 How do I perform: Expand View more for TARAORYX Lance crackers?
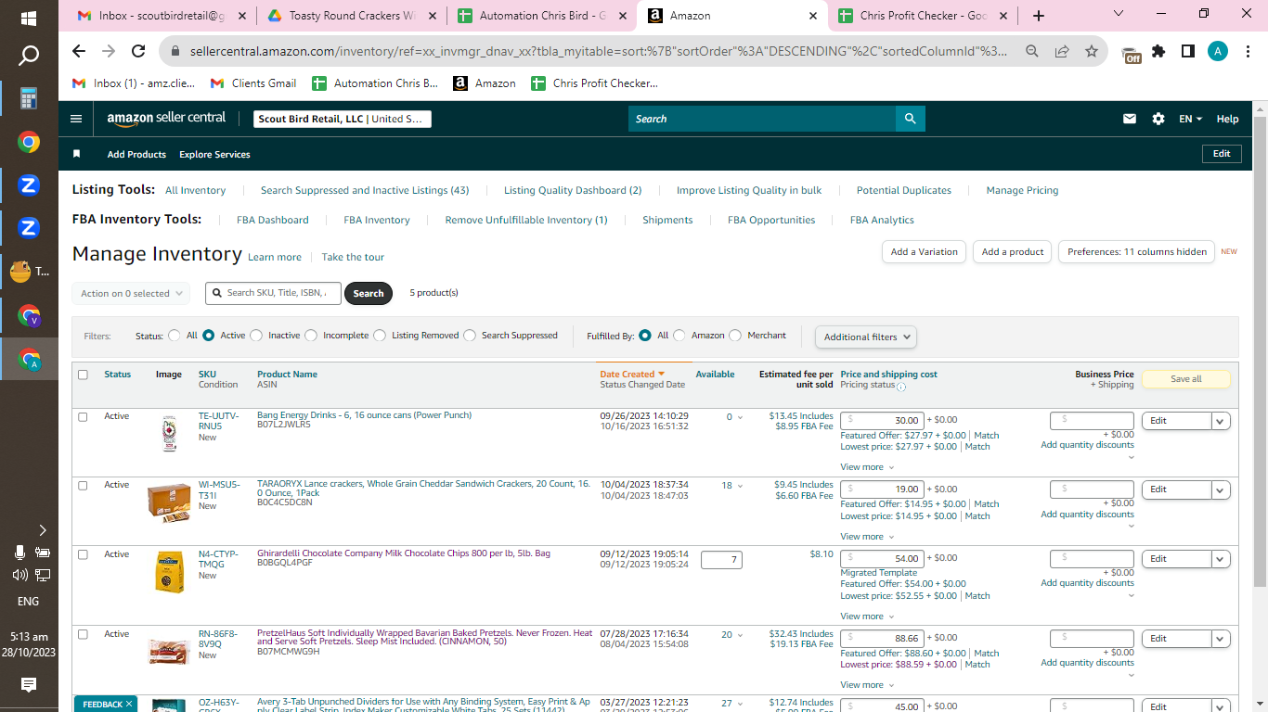(867, 537)
